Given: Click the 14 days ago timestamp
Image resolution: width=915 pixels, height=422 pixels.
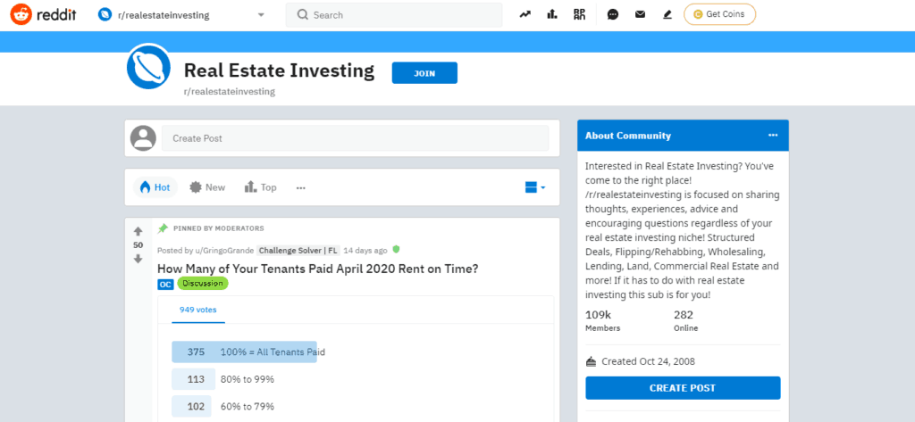Looking at the screenshot, I should coord(365,251).
